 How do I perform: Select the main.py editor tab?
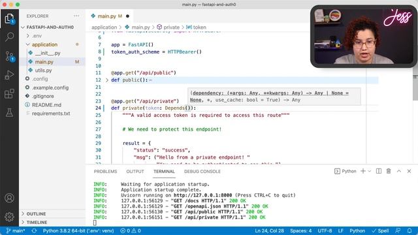(x=110, y=16)
